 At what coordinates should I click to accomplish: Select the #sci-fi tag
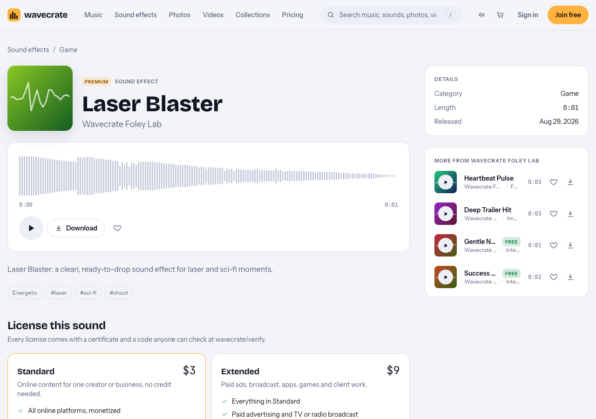pyautogui.click(x=88, y=293)
